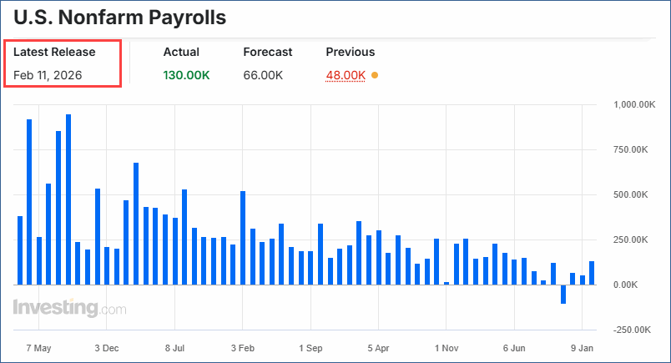Screen dimensions: 671x363
Task: Click the Investing.com watermark logo
Action: [70, 308]
